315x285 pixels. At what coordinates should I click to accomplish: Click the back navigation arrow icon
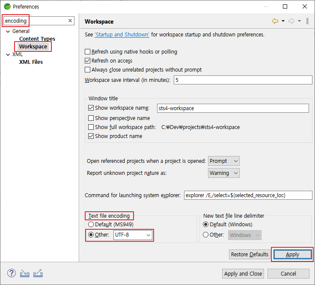(x=275, y=21)
